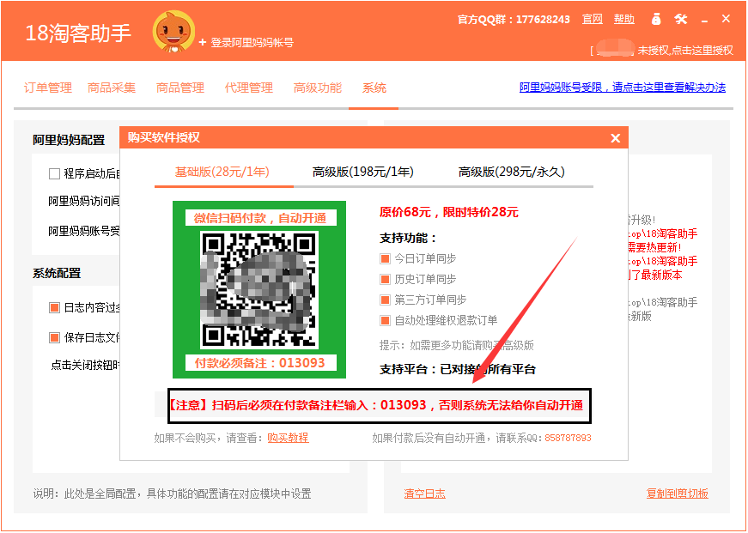Open the 帮助 link in header

pos(624,19)
